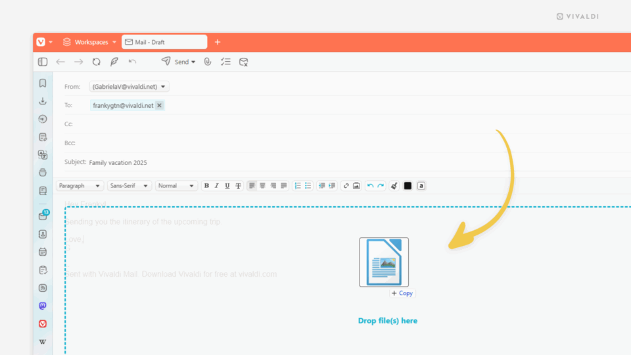Viewport: 631px width, 355px height.
Task: Go back in history
Action: pyautogui.click(x=60, y=62)
